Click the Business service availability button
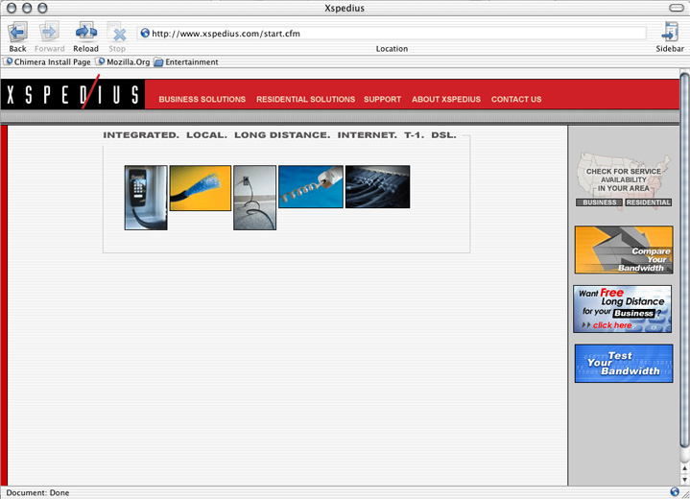Viewport: 690px width, 499px height. coord(599,202)
